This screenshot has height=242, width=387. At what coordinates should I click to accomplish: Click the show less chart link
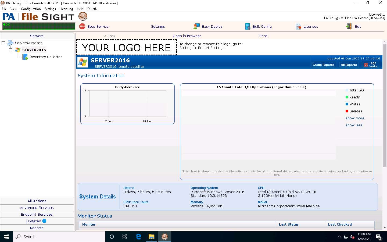pyautogui.click(x=354, y=125)
